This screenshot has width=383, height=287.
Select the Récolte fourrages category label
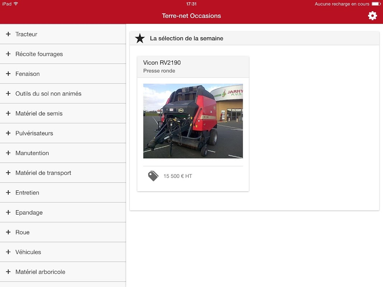click(x=39, y=54)
